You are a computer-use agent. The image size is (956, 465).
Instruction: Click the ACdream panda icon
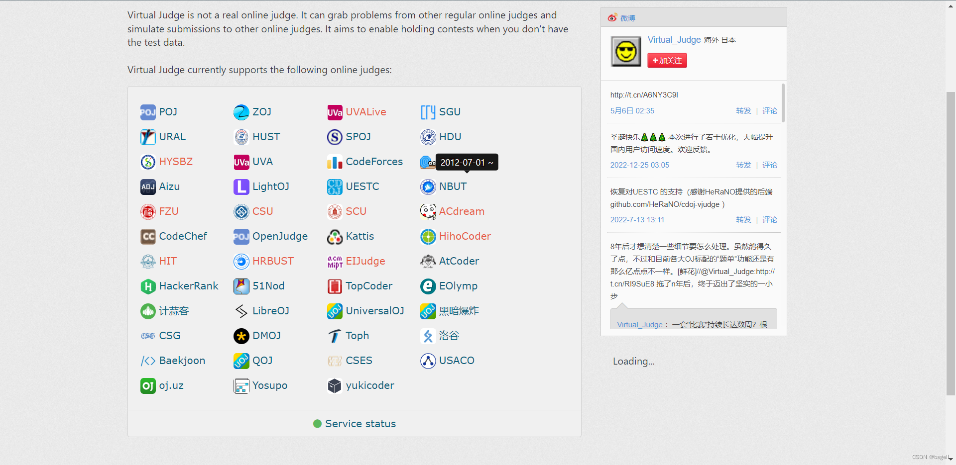point(428,211)
